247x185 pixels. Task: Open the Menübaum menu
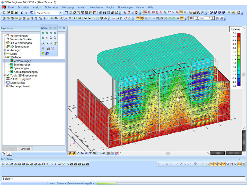click(97, 7)
